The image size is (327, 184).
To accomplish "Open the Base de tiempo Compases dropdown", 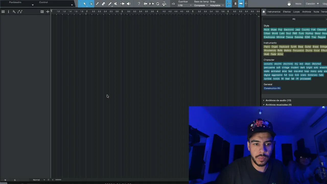I will coord(201,5).
